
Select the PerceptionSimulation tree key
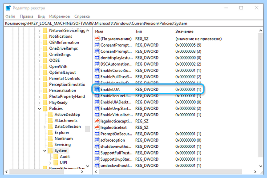pos(67,84)
